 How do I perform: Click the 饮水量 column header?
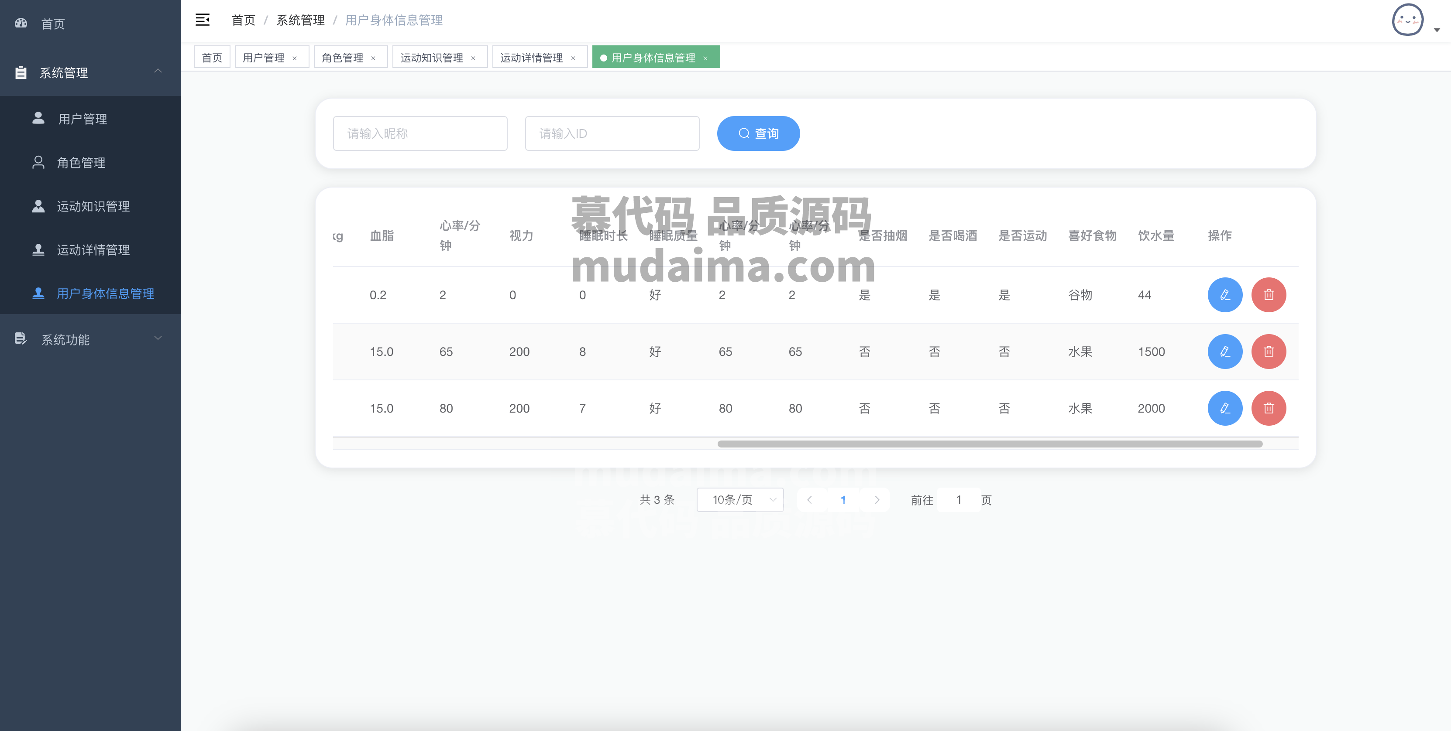pos(1156,236)
